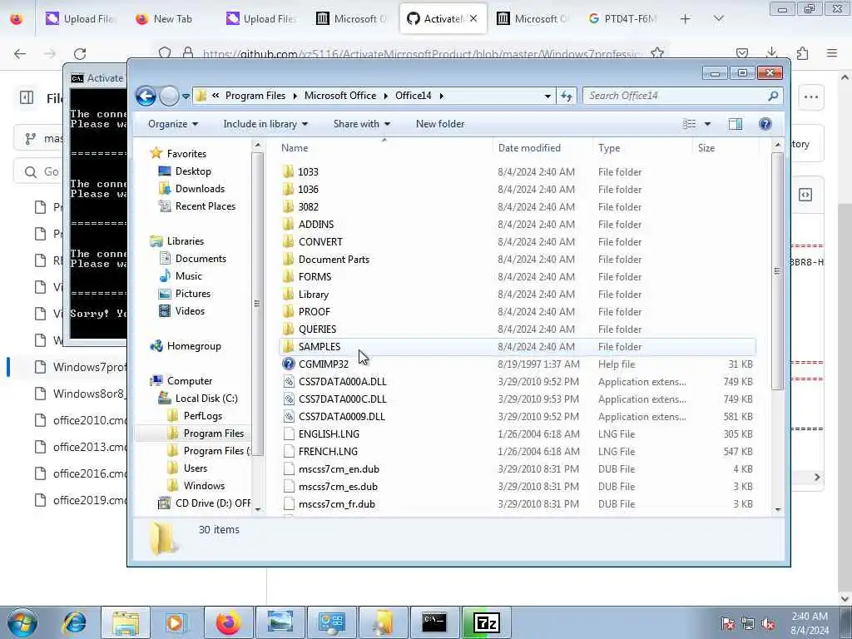Click the New folder button

tap(440, 124)
